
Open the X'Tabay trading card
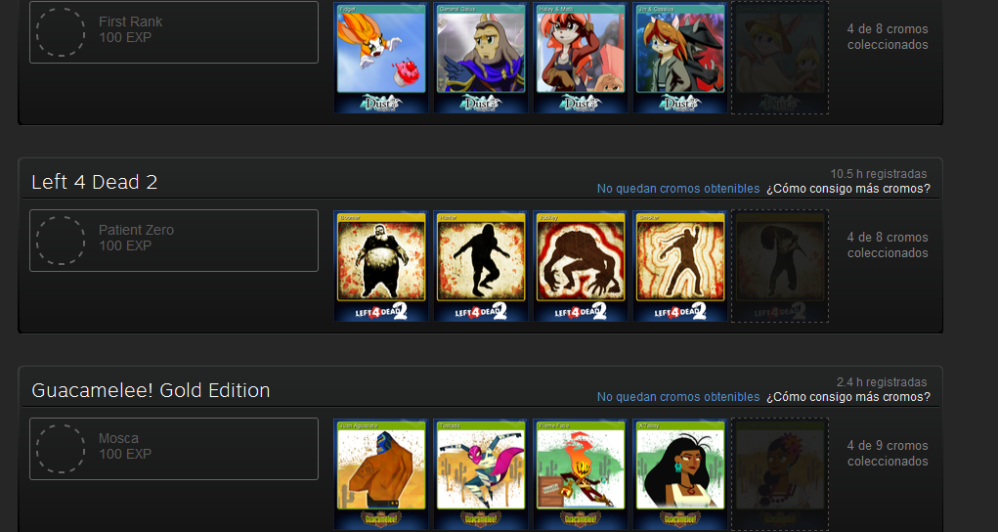[679, 474]
